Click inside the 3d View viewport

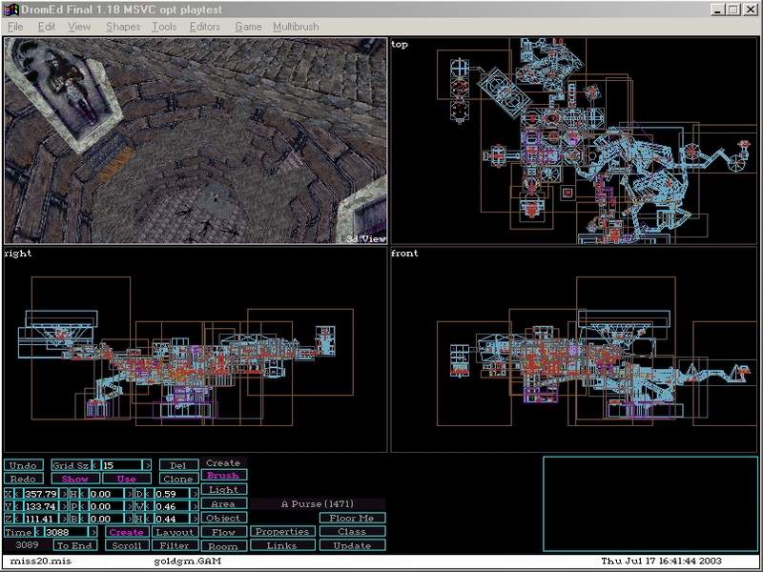click(x=196, y=141)
